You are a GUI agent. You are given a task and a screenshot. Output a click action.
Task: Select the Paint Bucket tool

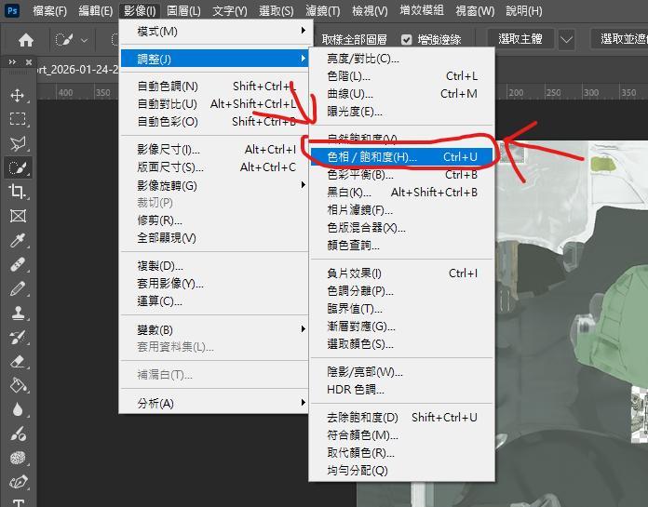pyautogui.click(x=18, y=385)
